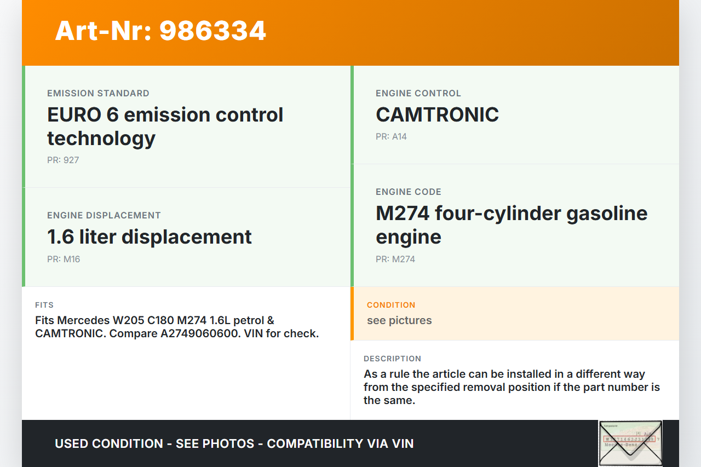Click the installation position description paragraph
The width and height of the screenshot is (701, 467).
[x=512, y=387]
